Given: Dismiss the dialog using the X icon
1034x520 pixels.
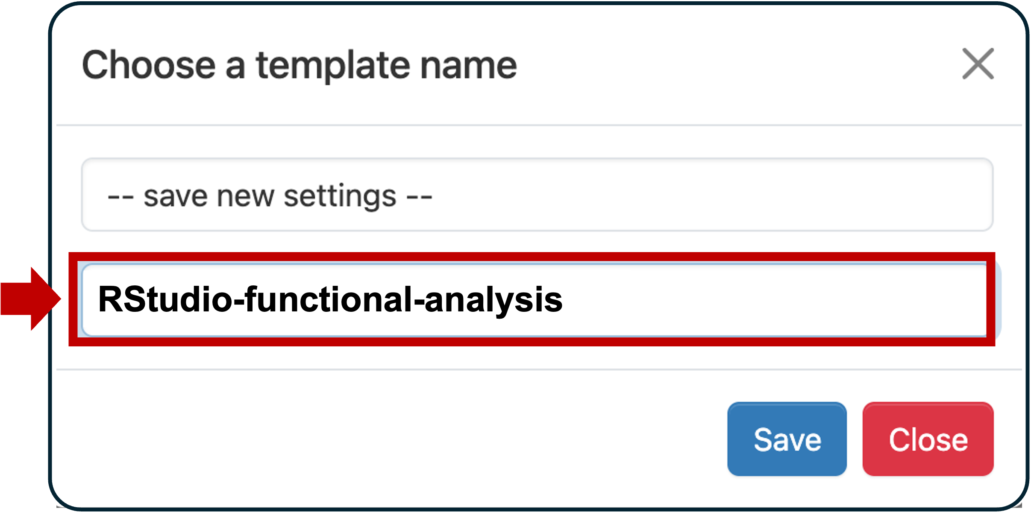Looking at the screenshot, I should [x=978, y=64].
